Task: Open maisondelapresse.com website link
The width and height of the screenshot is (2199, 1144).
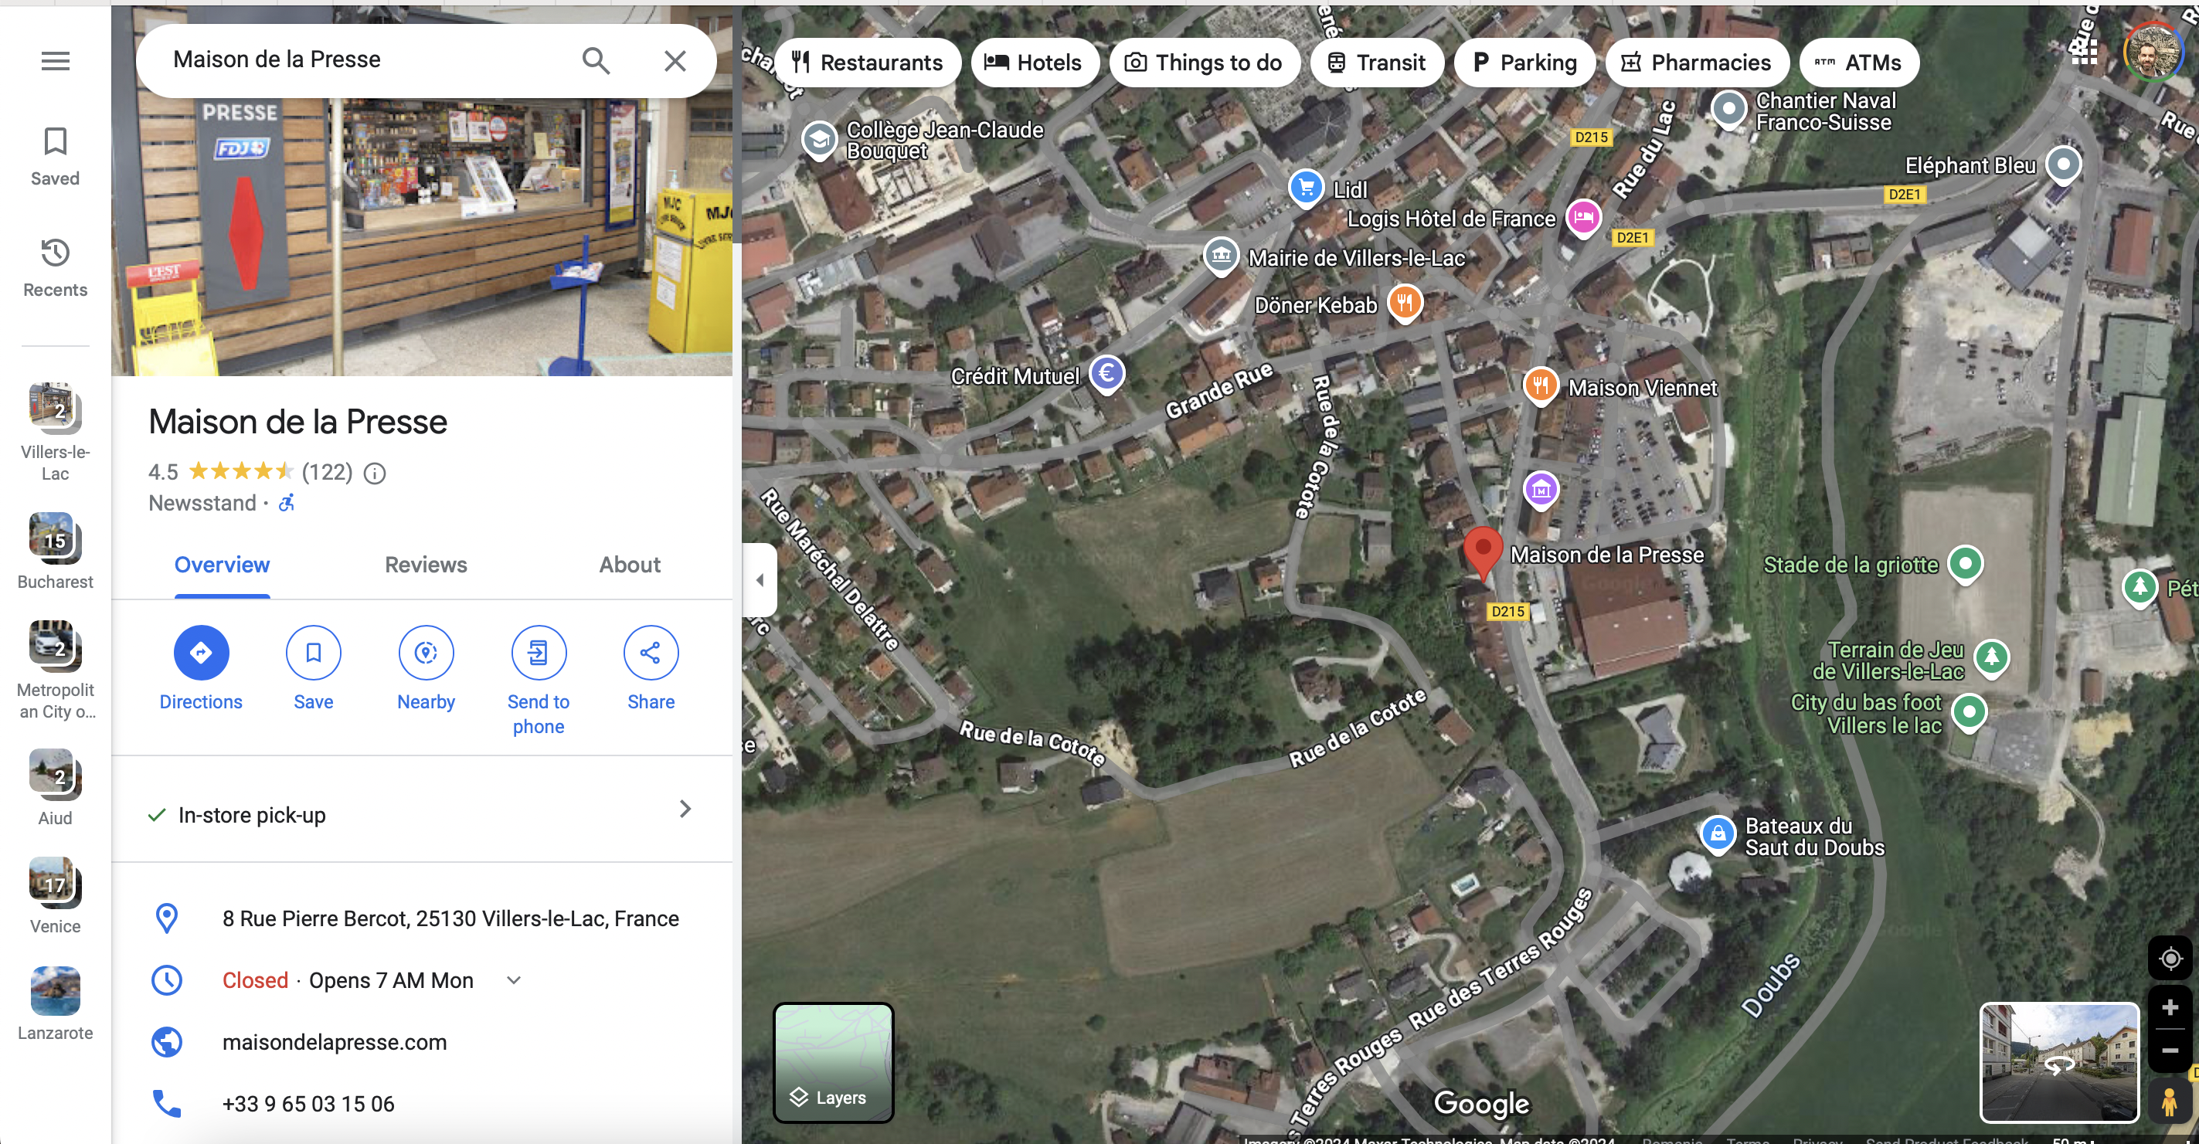Action: [335, 1042]
